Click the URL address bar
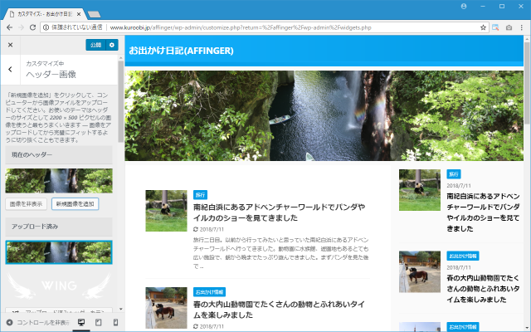Viewport: 531px width, 332px height. 264,27
